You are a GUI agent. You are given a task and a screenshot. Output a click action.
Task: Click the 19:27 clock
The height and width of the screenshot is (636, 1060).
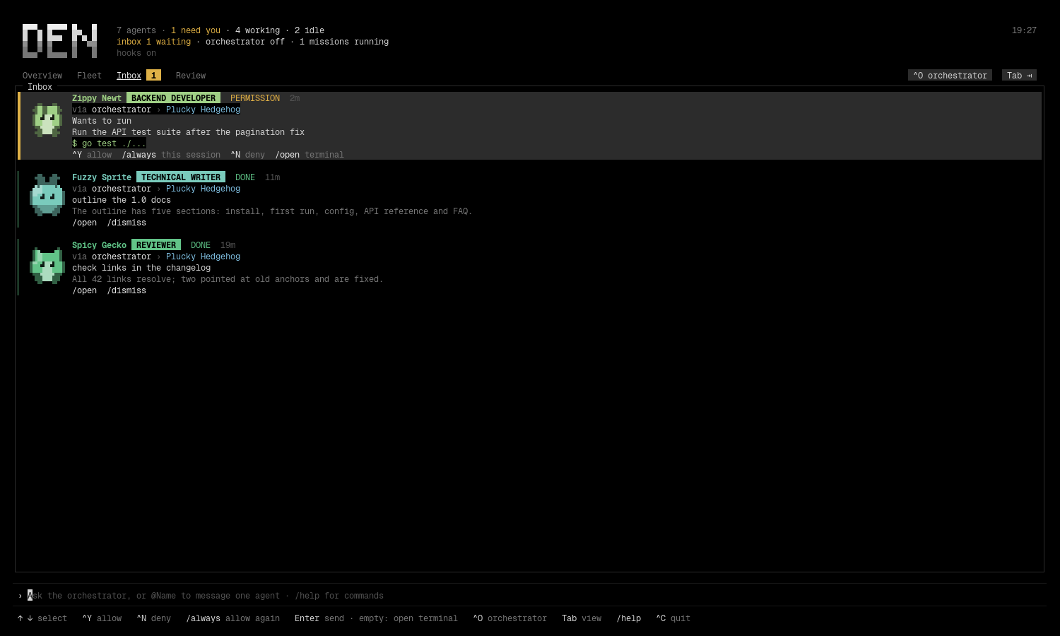[1024, 30]
